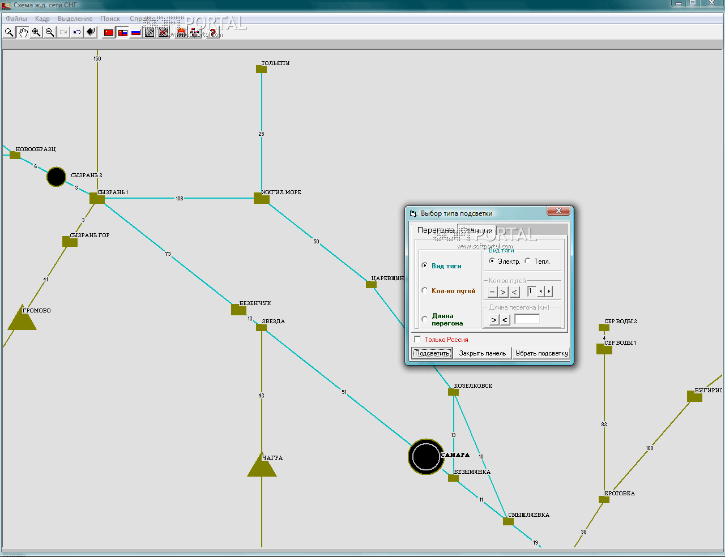Viewport: 725px width, 557px height.
Task: Click the Подсветить button
Action: click(432, 353)
